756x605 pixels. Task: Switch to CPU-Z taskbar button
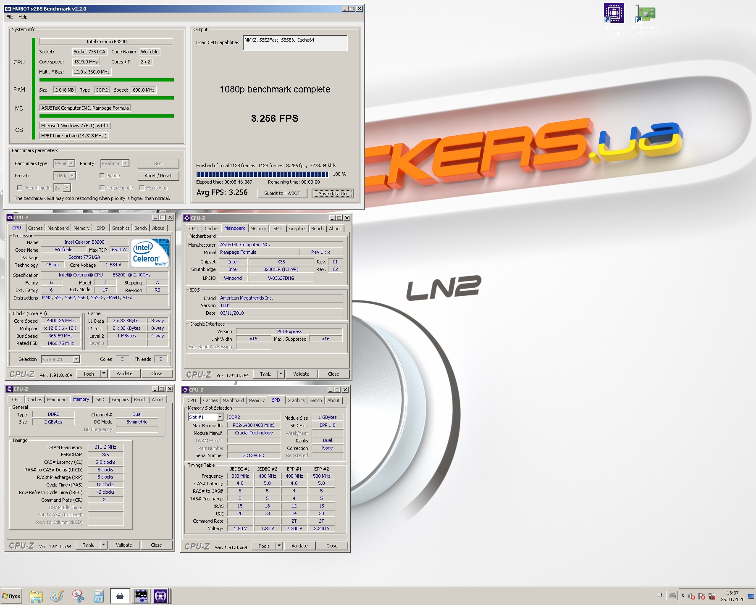[x=160, y=596]
